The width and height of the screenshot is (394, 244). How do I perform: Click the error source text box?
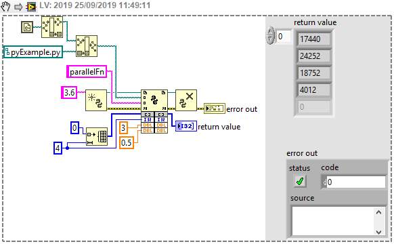point(332,222)
